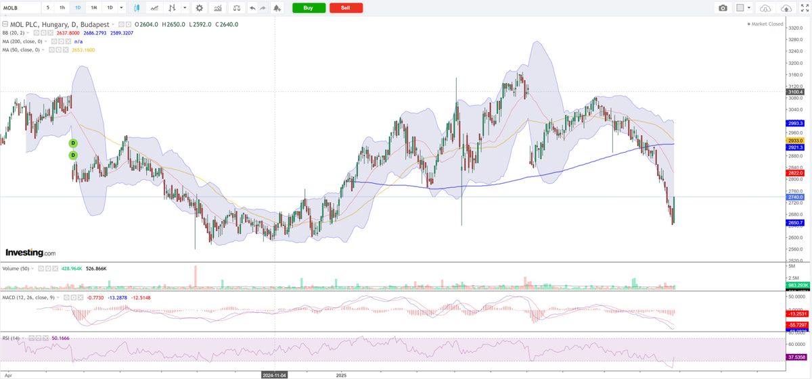Expand MA (200, close, 0) dropdown arrow
This screenshot has height=379, width=812.
[x=46, y=41]
